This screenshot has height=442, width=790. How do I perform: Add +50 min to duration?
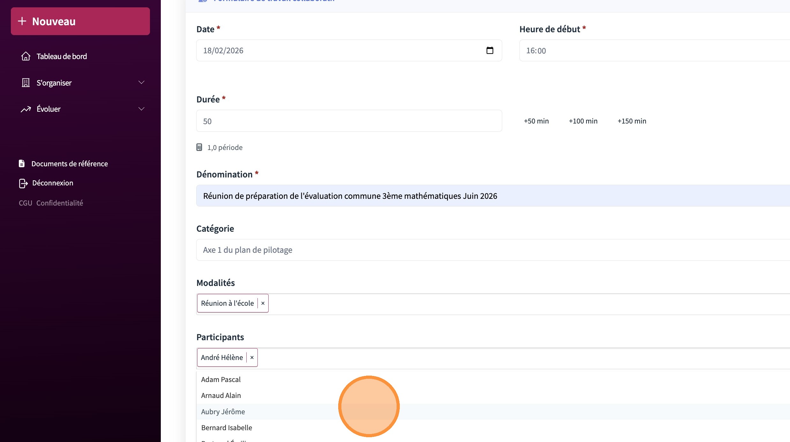[x=536, y=121]
